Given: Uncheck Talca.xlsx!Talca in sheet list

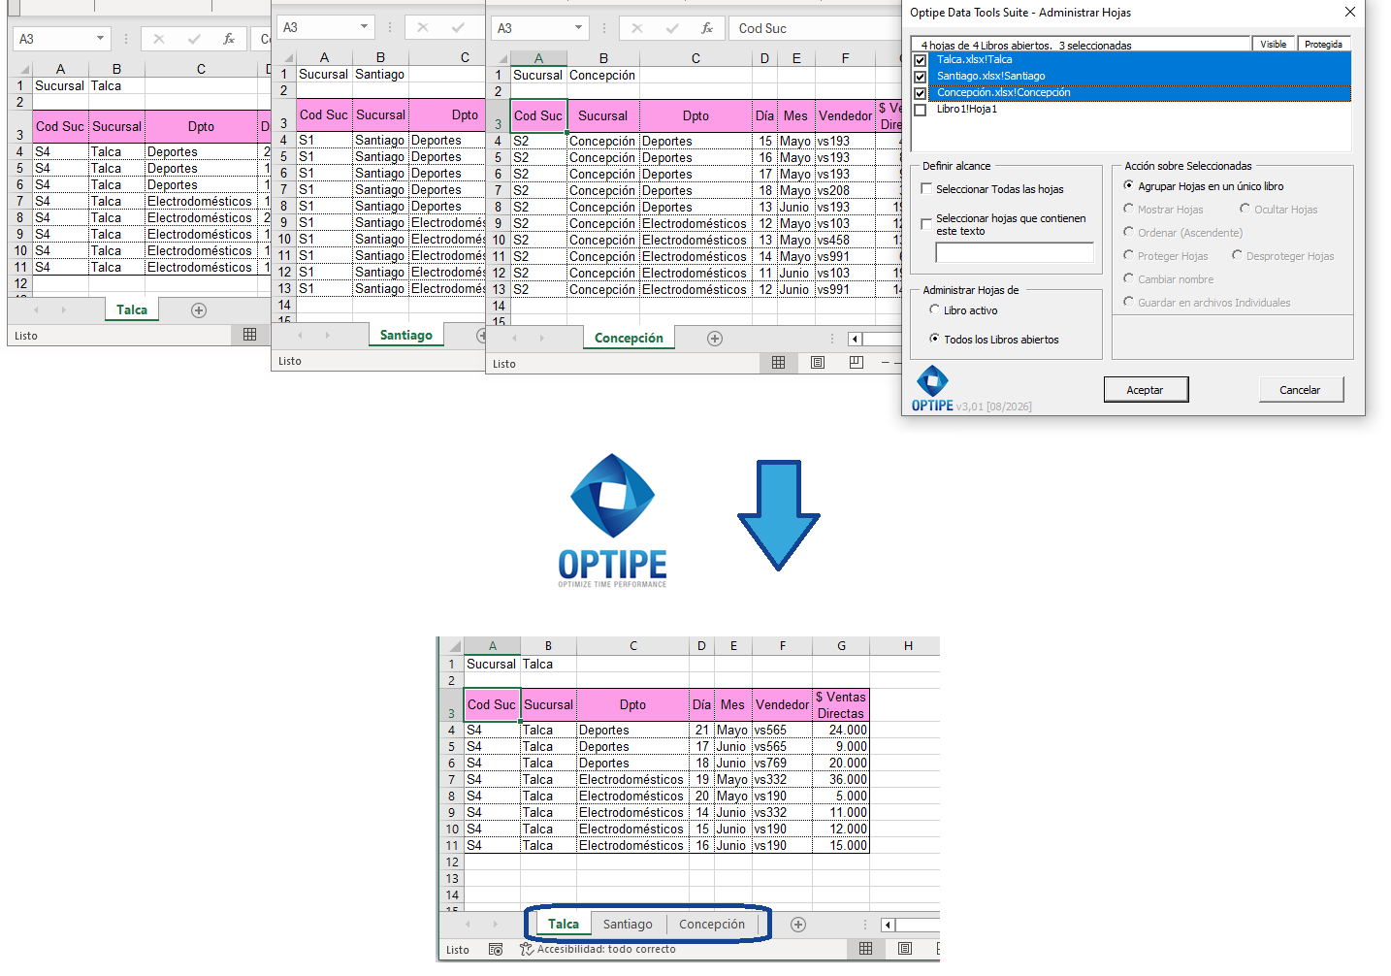Looking at the screenshot, I should 921,60.
